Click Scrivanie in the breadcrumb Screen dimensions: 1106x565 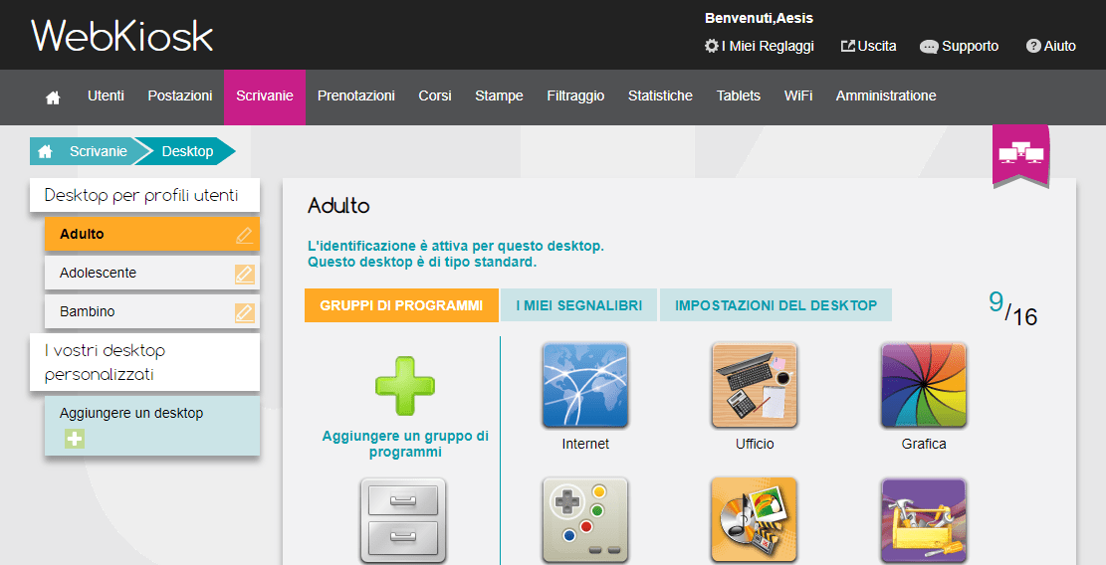(98, 151)
